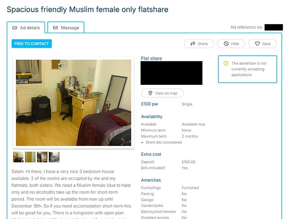Image resolution: width=285 pixels, height=219 pixels.
Task: Click the Share arrow icon
Action: 193,44
